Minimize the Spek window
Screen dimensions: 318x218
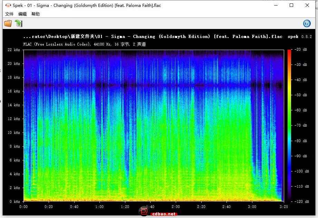pyautogui.click(x=276, y=5)
